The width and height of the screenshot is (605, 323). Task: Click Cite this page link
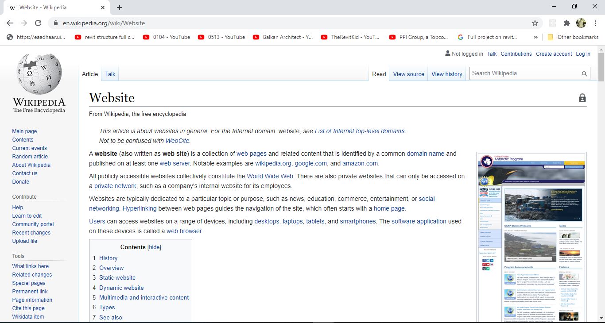pyautogui.click(x=28, y=308)
